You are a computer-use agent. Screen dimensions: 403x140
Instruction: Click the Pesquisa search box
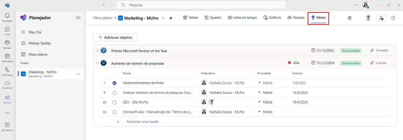pyautogui.click(x=201, y=5)
